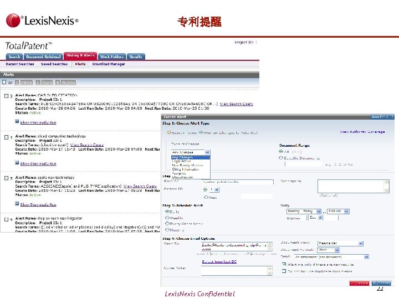Open View Search Query for apple alert
The image size is (399, 299).
[x=140, y=186]
